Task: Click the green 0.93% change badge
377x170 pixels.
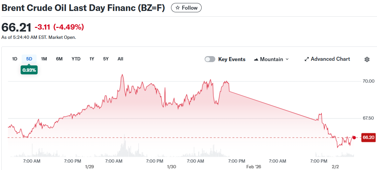Action: coord(29,70)
